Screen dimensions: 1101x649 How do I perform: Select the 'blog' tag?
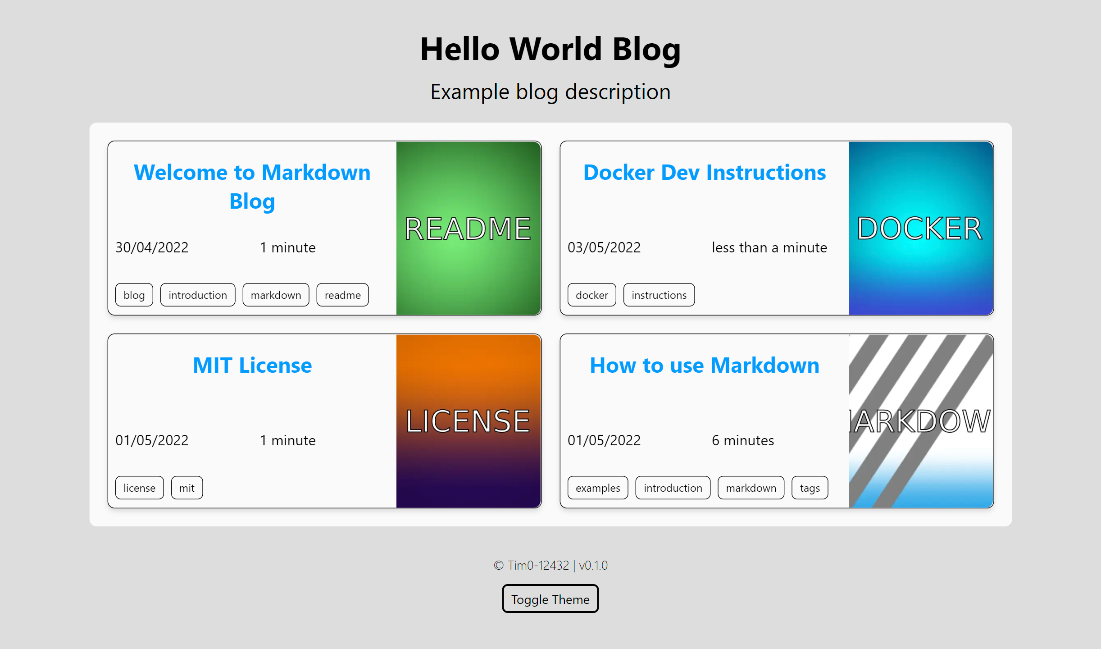(134, 295)
